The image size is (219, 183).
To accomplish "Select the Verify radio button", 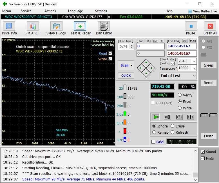I will pos(180,95).
